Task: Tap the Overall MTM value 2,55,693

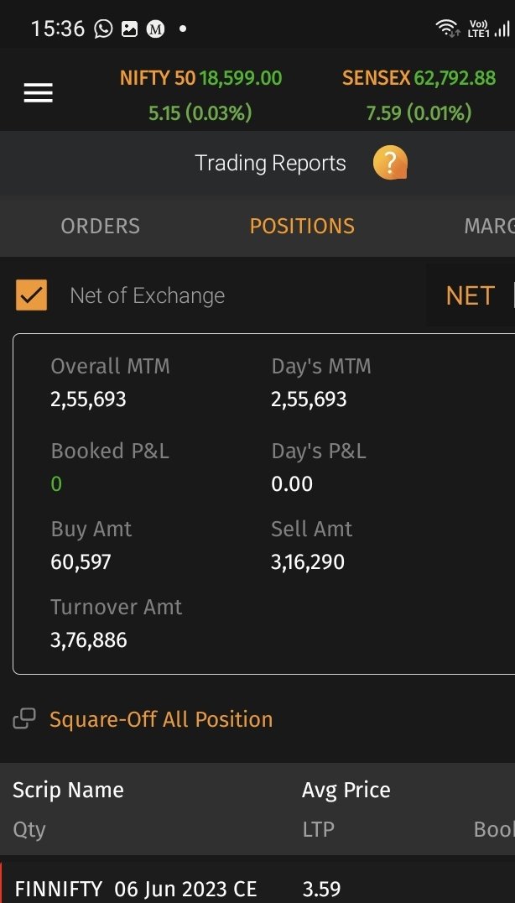Action: 88,399
